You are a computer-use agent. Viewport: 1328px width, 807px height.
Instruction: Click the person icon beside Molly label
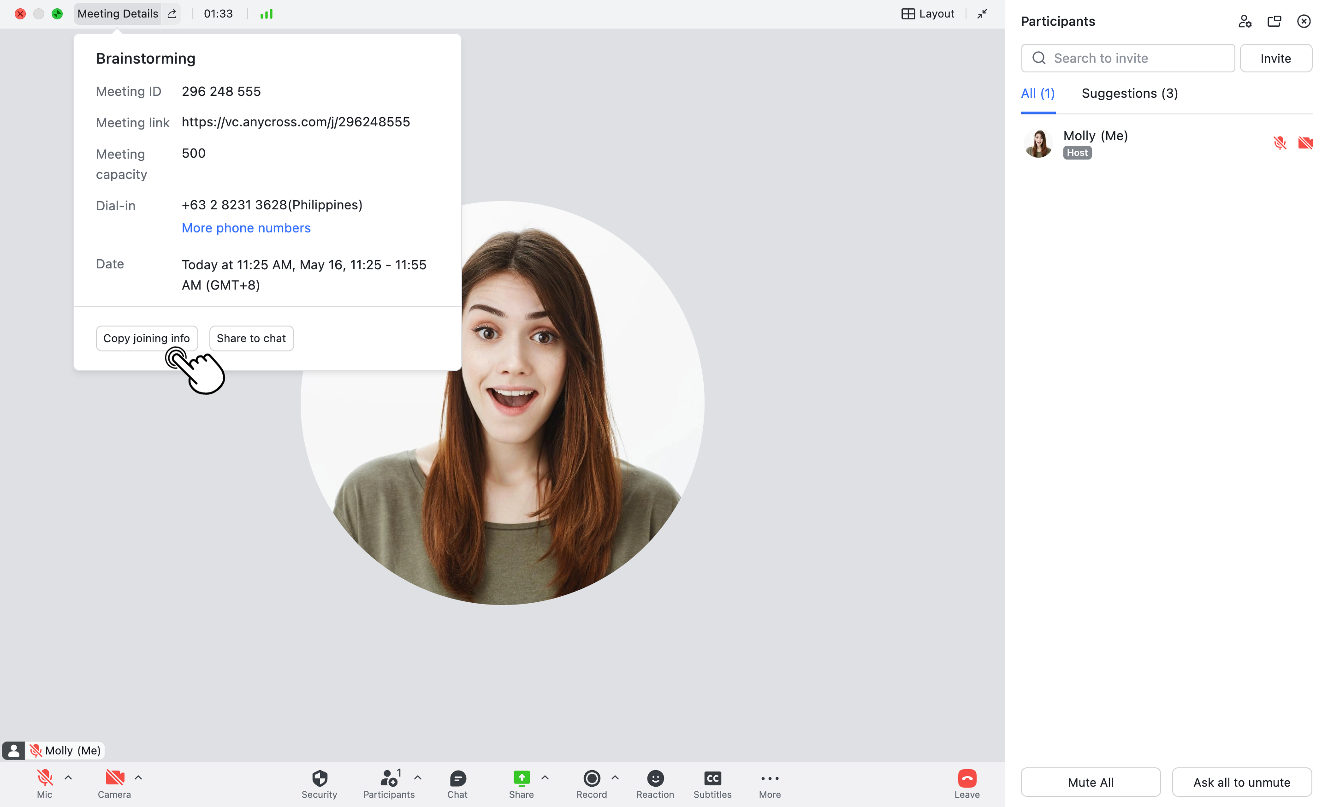(13, 750)
